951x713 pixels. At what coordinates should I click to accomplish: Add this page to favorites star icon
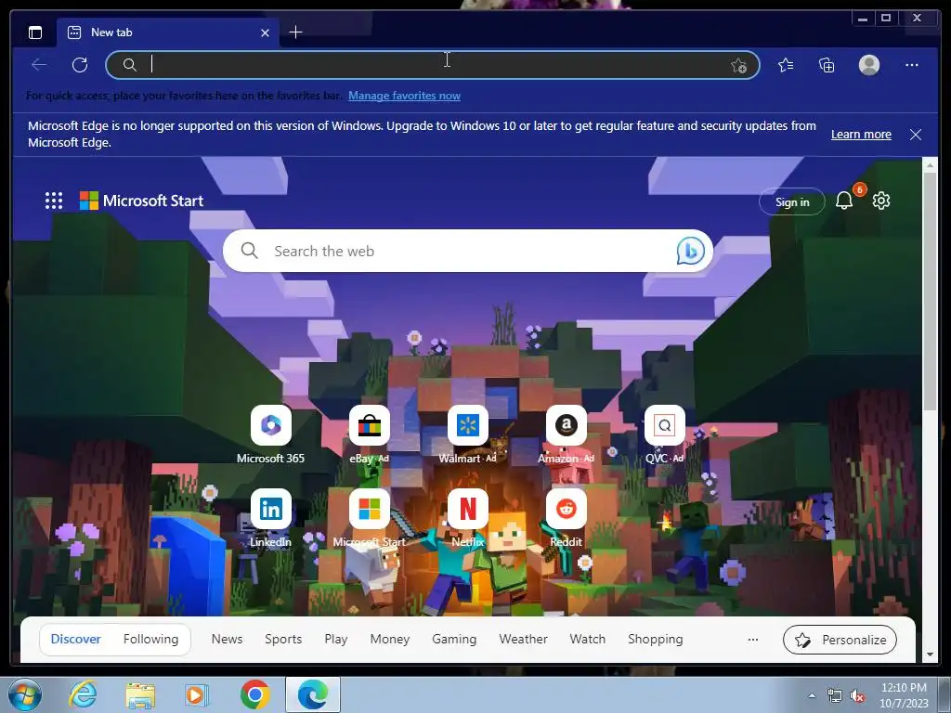tap(738, 65)
